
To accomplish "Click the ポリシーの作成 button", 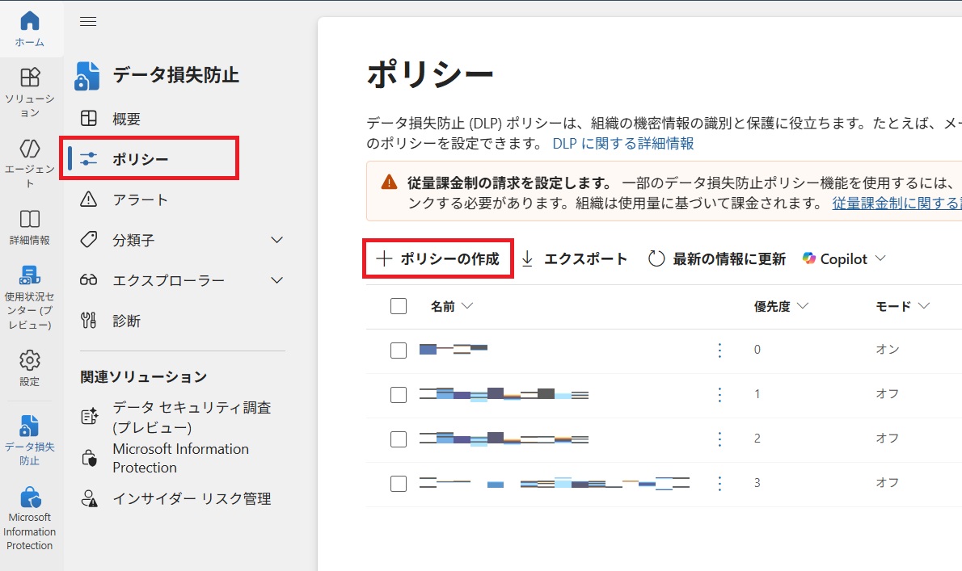I will coord(438,259).
